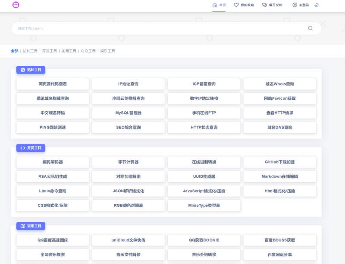Open uniCloud文件快传 tool
This screenshot has height=264, width=345.
tap(128, 240)
